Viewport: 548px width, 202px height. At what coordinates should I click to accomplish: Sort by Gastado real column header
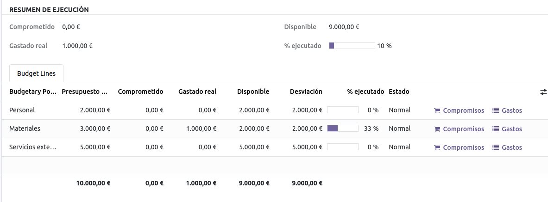point(197,92)
